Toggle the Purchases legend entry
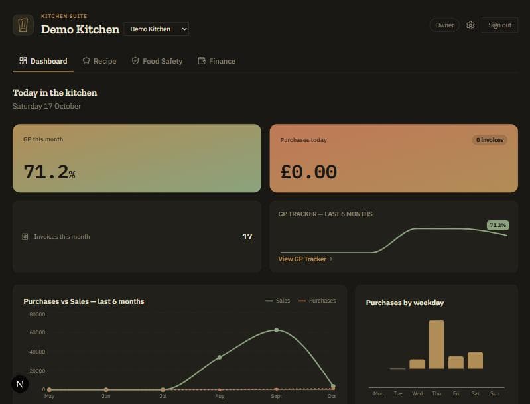Screen dimensions: 530x404 317,301
